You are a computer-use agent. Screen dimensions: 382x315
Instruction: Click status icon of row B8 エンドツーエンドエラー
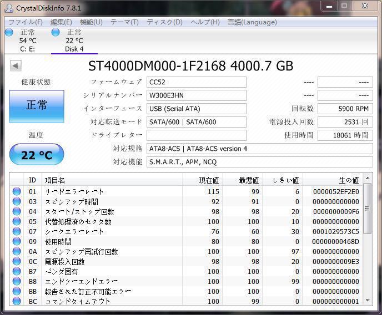click(x=17, y=281)
